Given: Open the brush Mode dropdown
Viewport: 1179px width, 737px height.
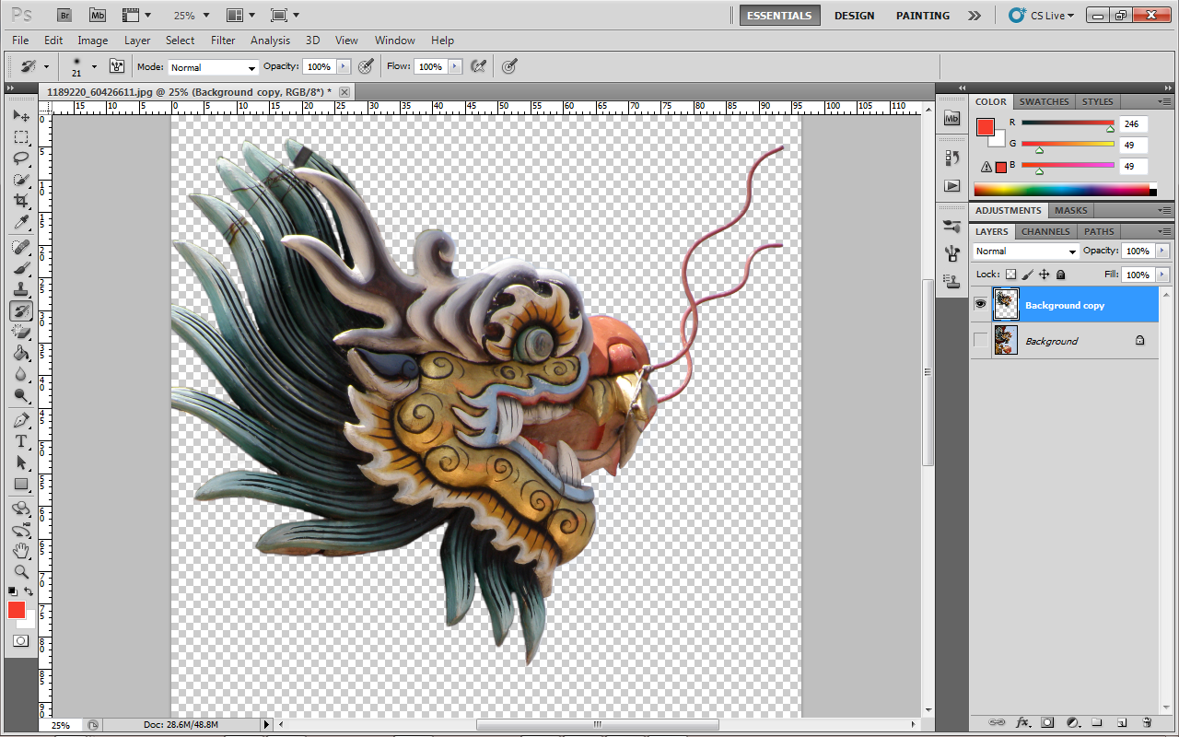Looking at the screenshot, I should (214, 67).
